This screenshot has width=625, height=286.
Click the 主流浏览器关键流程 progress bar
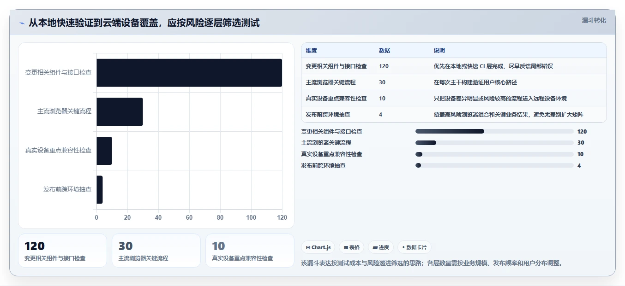pyautogui.click(x=494, y=143)
